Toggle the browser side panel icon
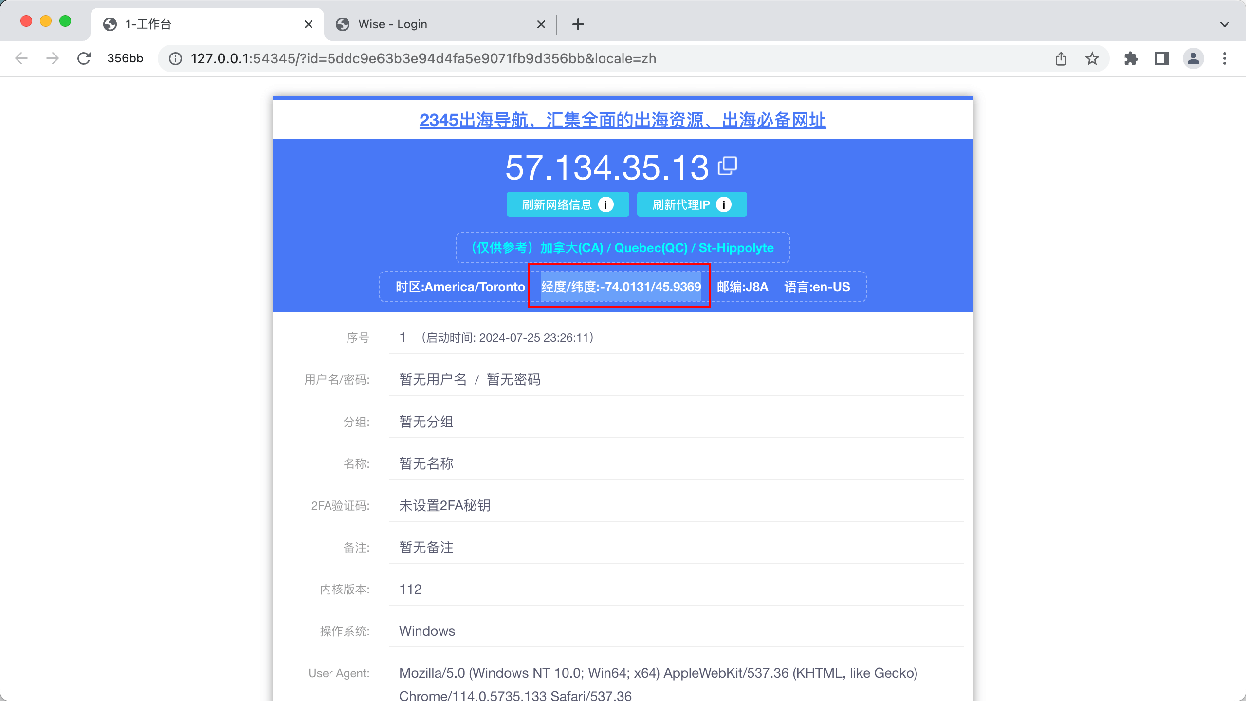Viewport: 1246px width, 701px height. coord(1162,58)
